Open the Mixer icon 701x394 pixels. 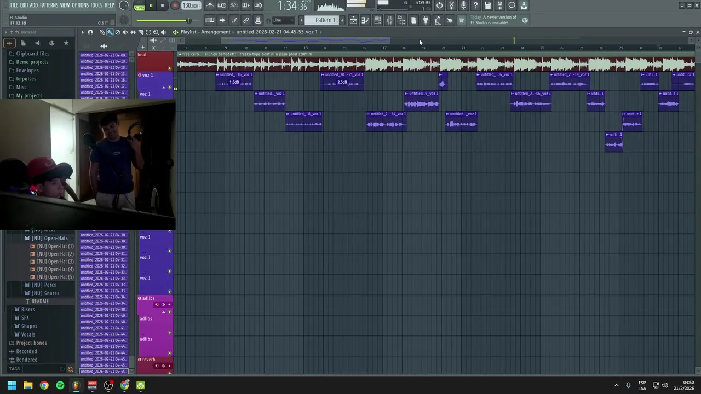point(389,20)
